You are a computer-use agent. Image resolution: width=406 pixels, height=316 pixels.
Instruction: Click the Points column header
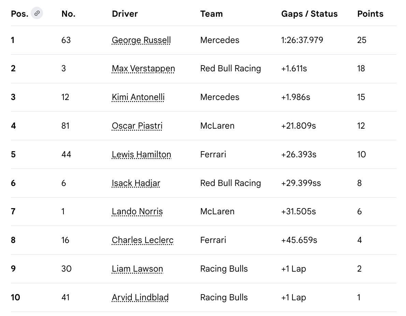[x=370, y=14]
